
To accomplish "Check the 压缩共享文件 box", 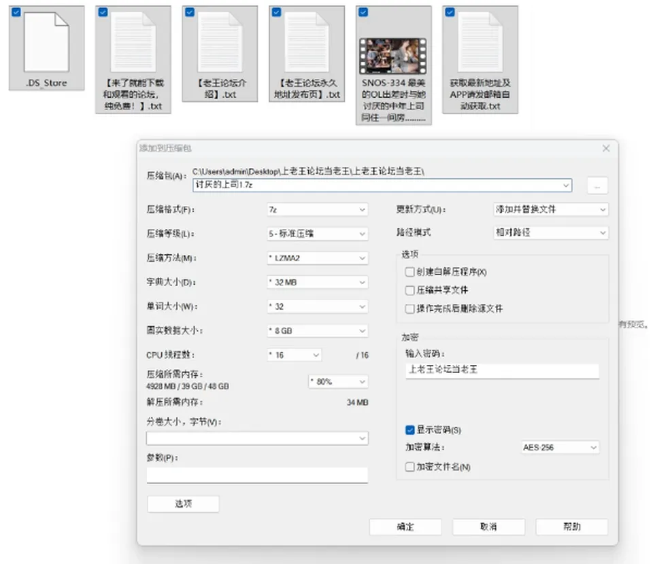I will [409, 290].
